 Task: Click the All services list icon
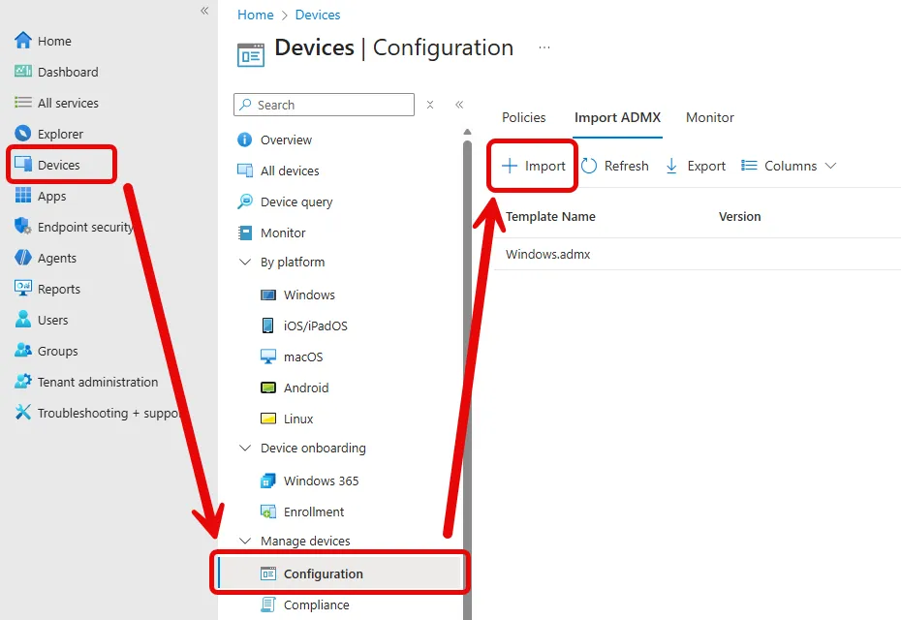[23, 103]
